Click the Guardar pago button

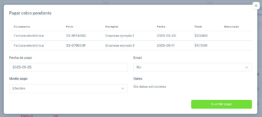(221, 104)
